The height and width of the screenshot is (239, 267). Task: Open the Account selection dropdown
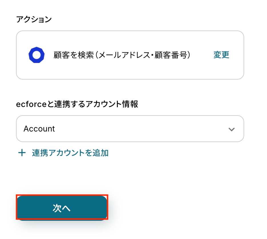tap(130, 129)
